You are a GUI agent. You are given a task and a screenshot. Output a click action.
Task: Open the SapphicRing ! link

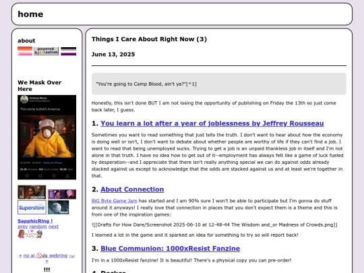35,221
